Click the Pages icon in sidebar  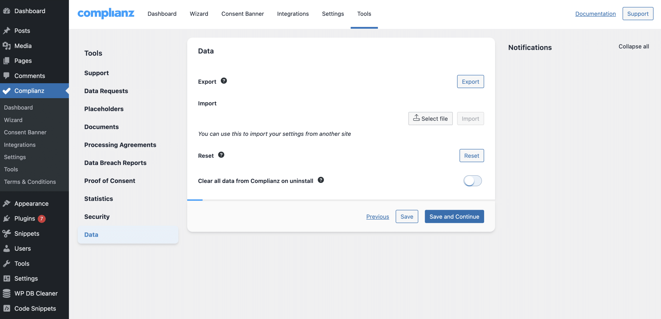click(x=7, y=61)
